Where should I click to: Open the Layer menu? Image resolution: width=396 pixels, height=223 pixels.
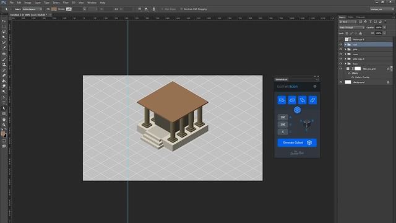[x=37, y=2]
